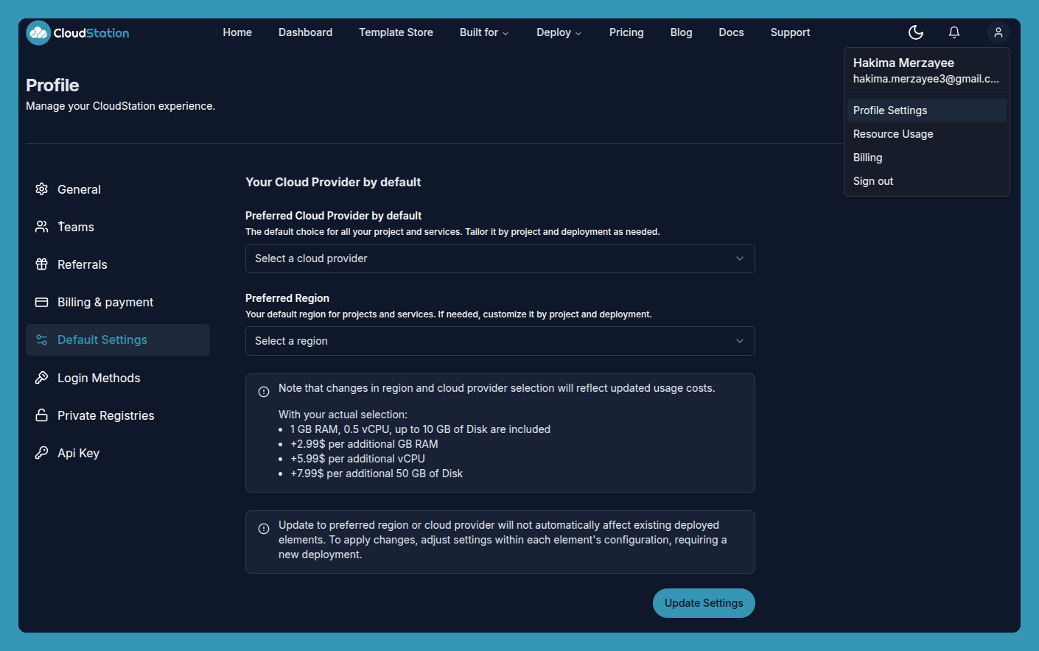
Task: Click the +2.99$ per additional GB RAM line
Action: pyautogui.click(x=364, y=444)
